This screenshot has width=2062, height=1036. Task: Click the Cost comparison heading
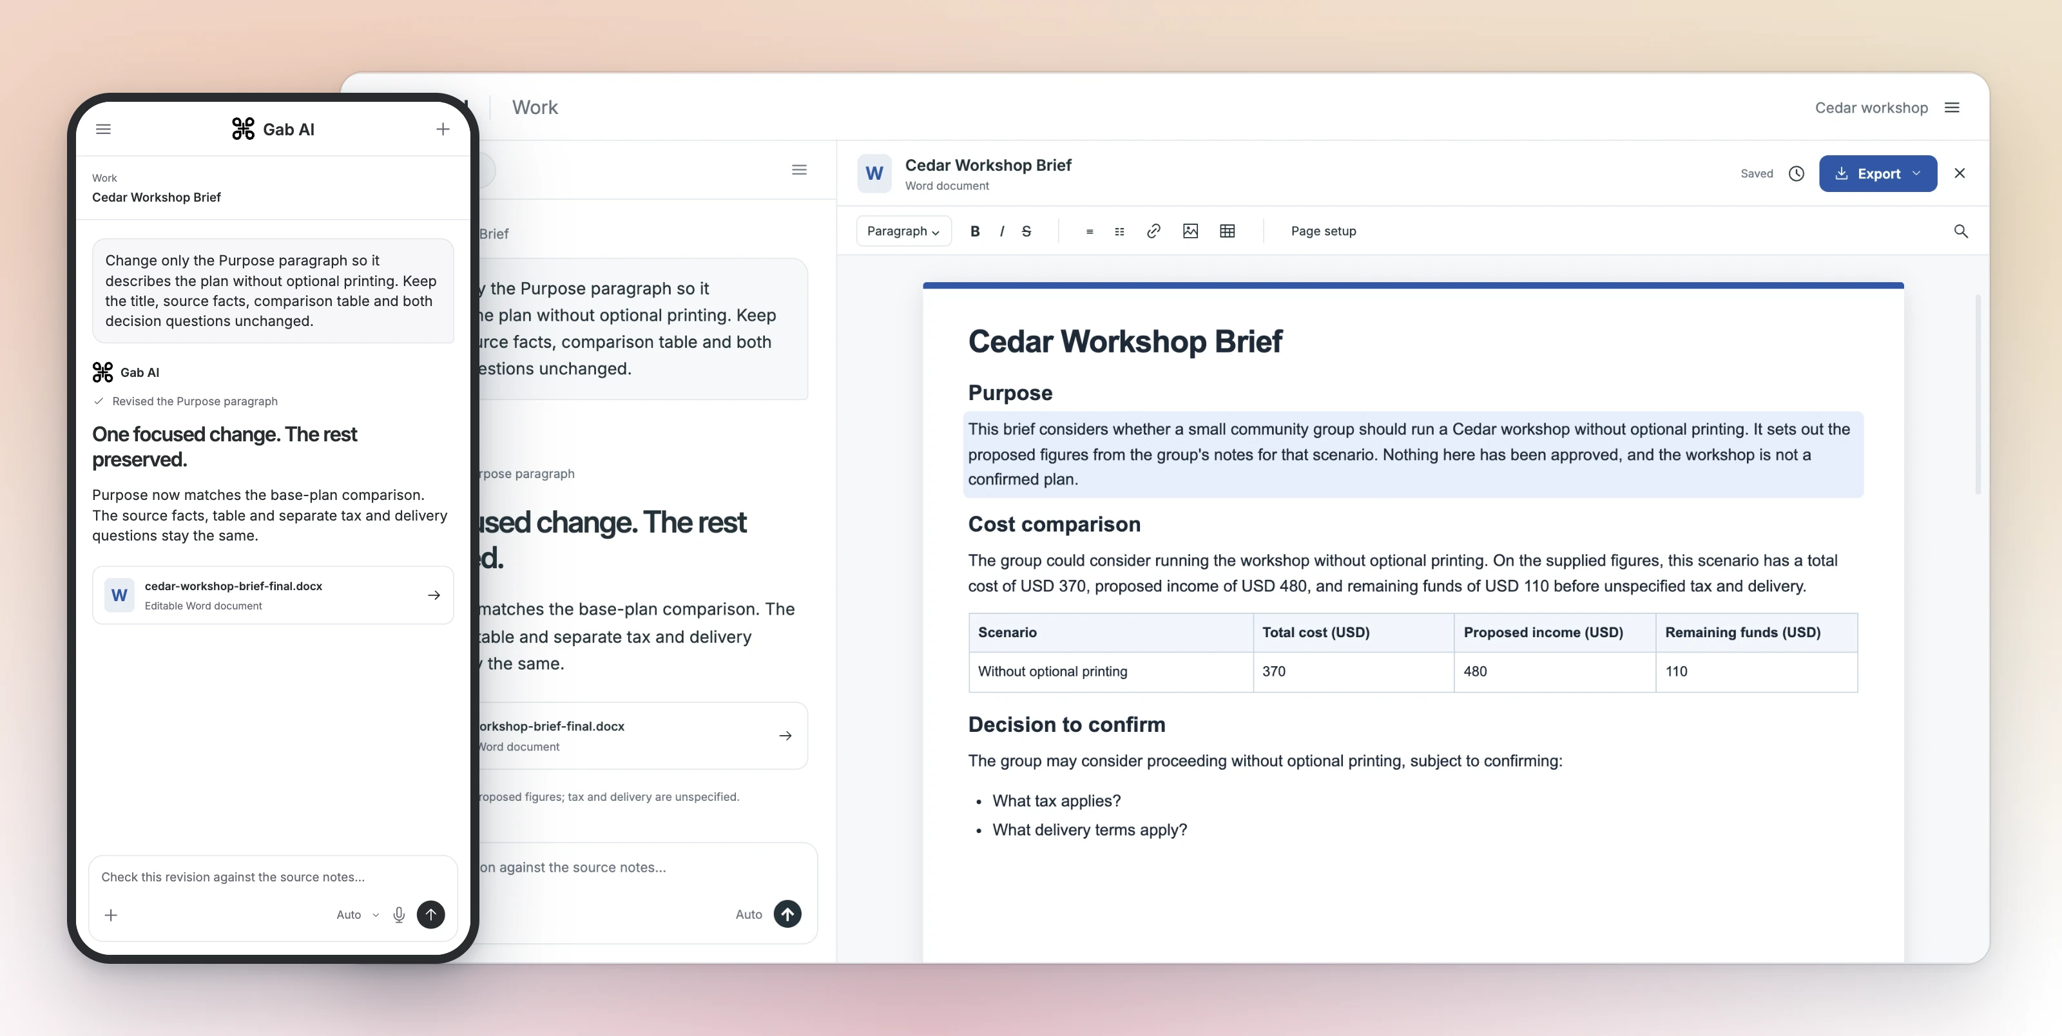1054,524
